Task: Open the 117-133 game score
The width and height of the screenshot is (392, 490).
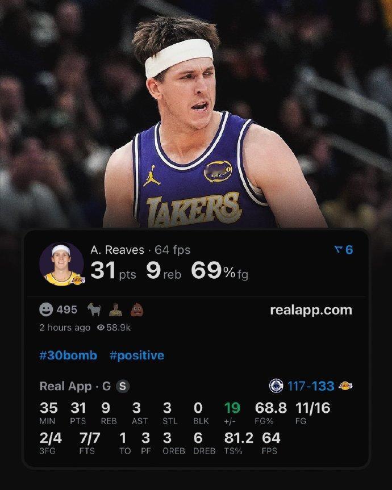Action: click(x=311, y=386)
